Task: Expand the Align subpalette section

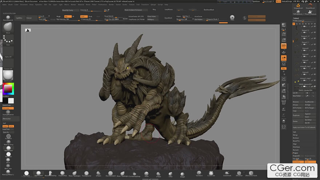Action: 295,144
